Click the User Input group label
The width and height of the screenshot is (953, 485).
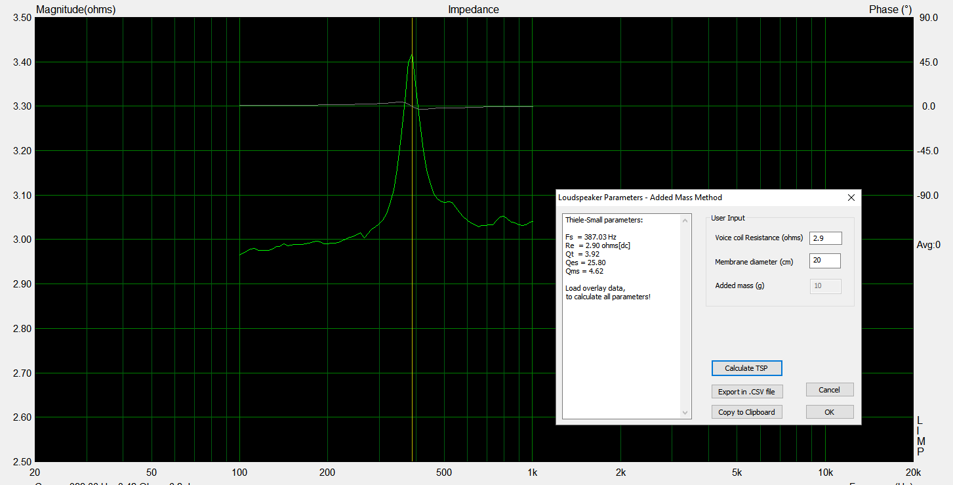coord(728,218)
